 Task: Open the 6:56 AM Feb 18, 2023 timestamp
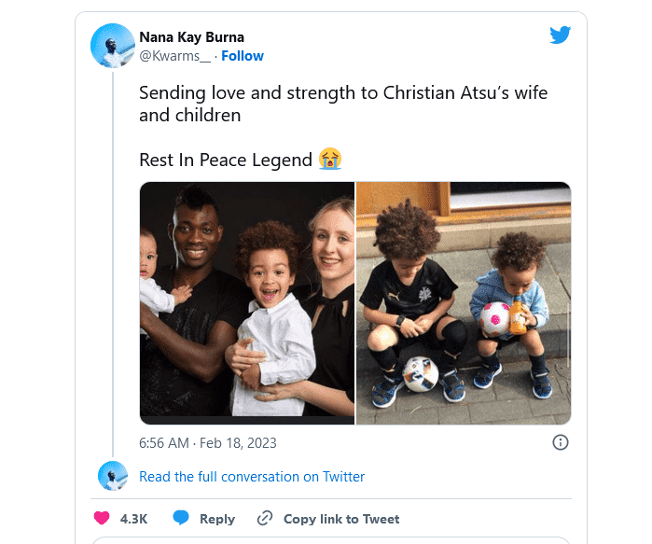coord(208,443)
